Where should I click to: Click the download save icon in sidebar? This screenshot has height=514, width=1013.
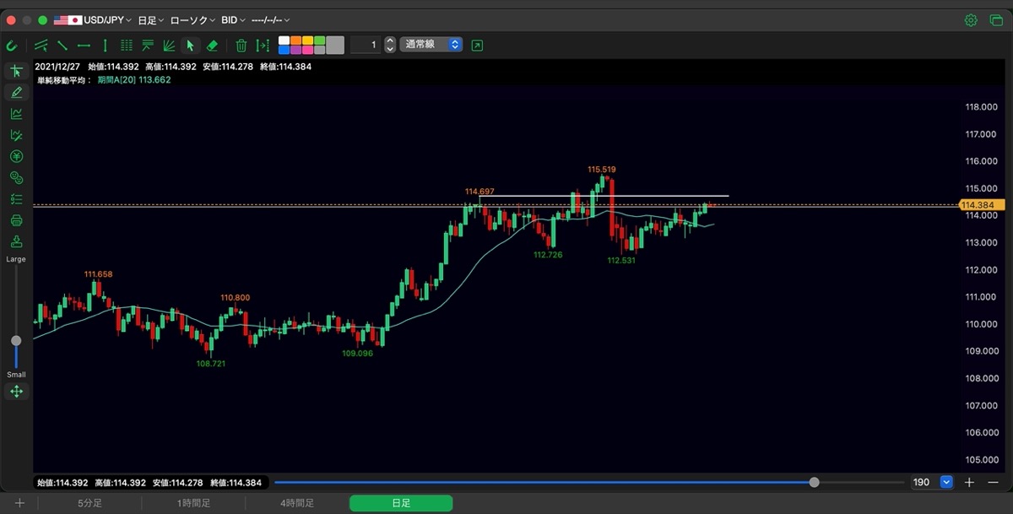click(16, 242)
